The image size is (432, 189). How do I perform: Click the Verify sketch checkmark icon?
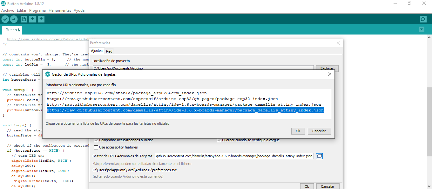[5, 19]
